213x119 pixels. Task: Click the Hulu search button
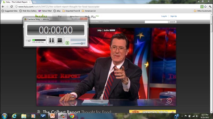click(172, 22)
